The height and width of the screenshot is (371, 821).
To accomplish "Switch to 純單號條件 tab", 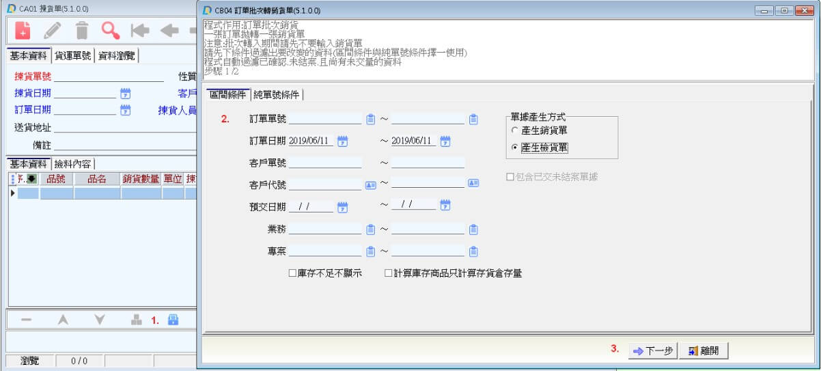I will click(x=277, y=94).
